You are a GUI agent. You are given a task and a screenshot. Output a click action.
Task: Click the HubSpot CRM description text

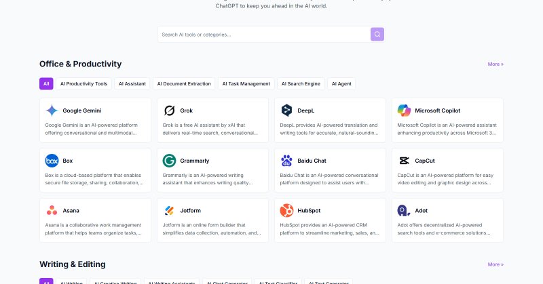click(329, 229)
